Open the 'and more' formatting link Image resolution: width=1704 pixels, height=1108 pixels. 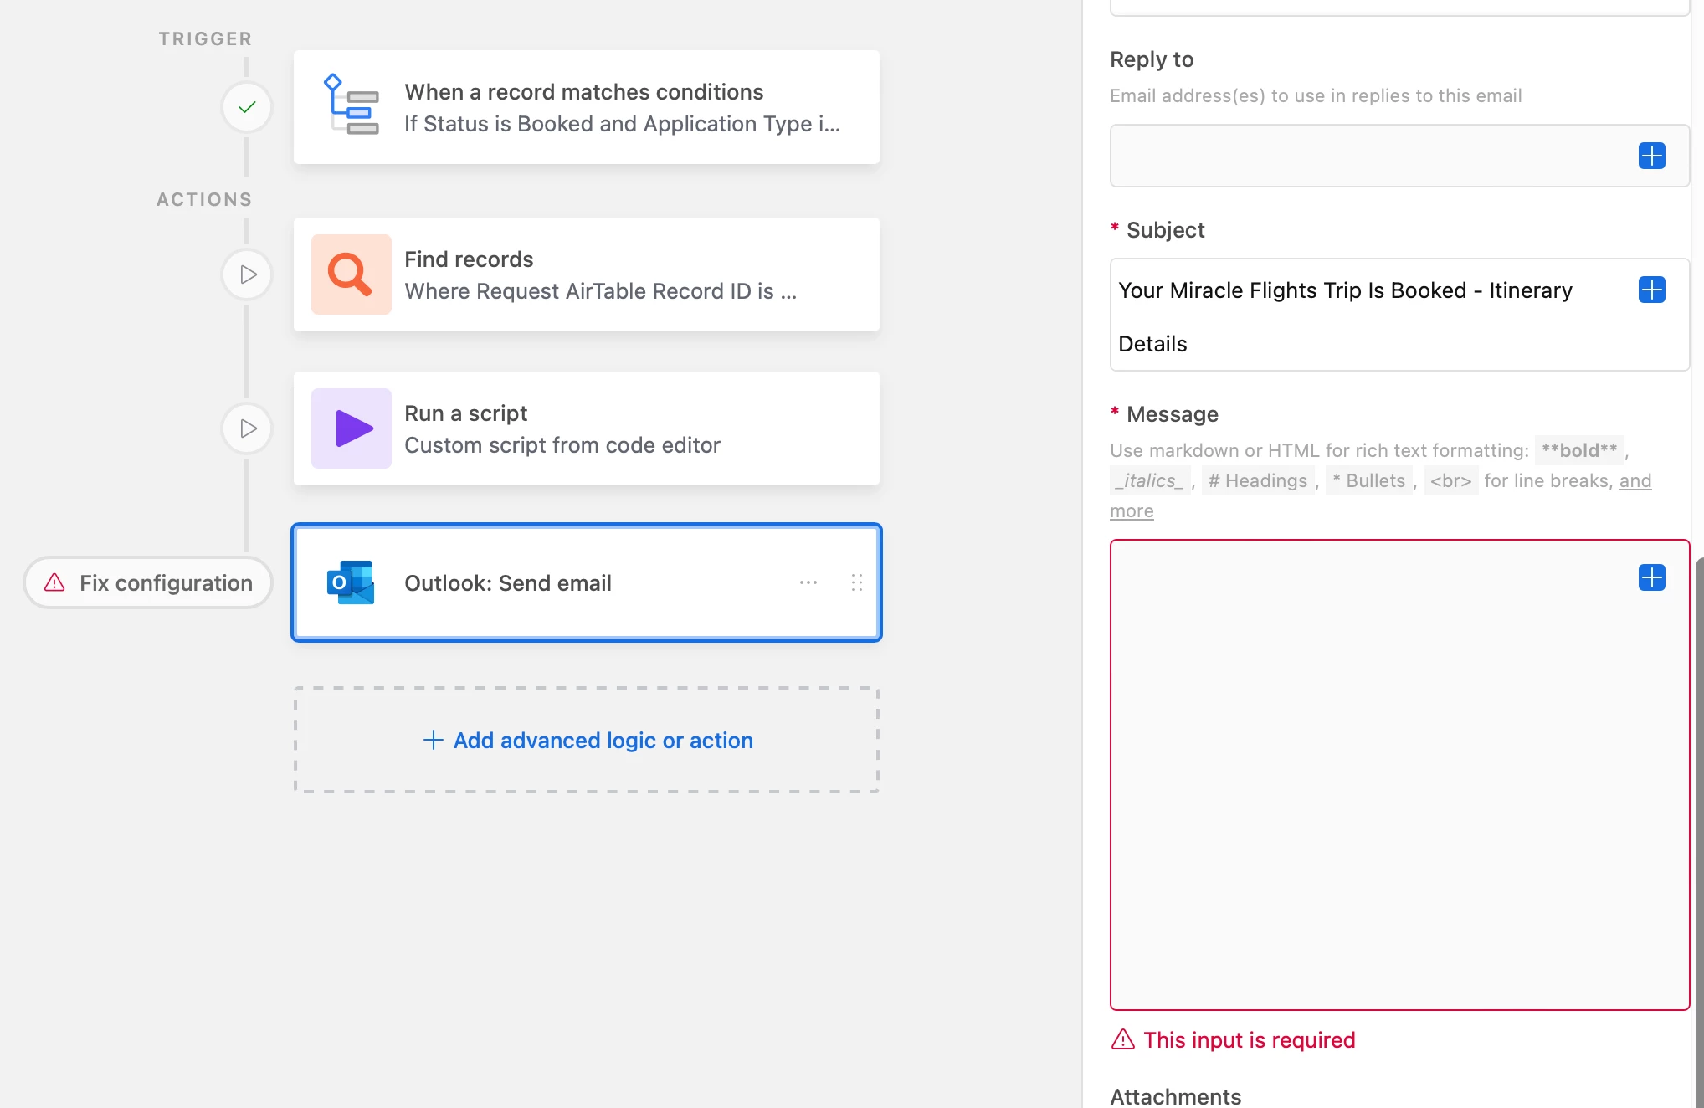point(1635,481)
